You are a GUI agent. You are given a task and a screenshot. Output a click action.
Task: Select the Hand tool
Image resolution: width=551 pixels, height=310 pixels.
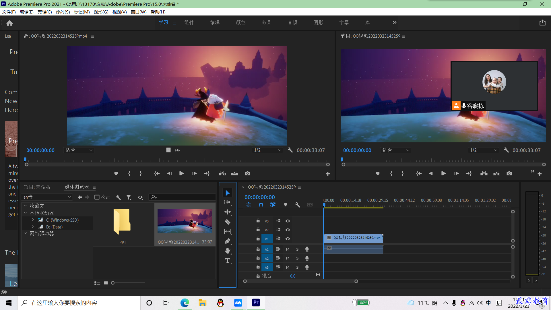pyautogui.click(x=228, y=251)
